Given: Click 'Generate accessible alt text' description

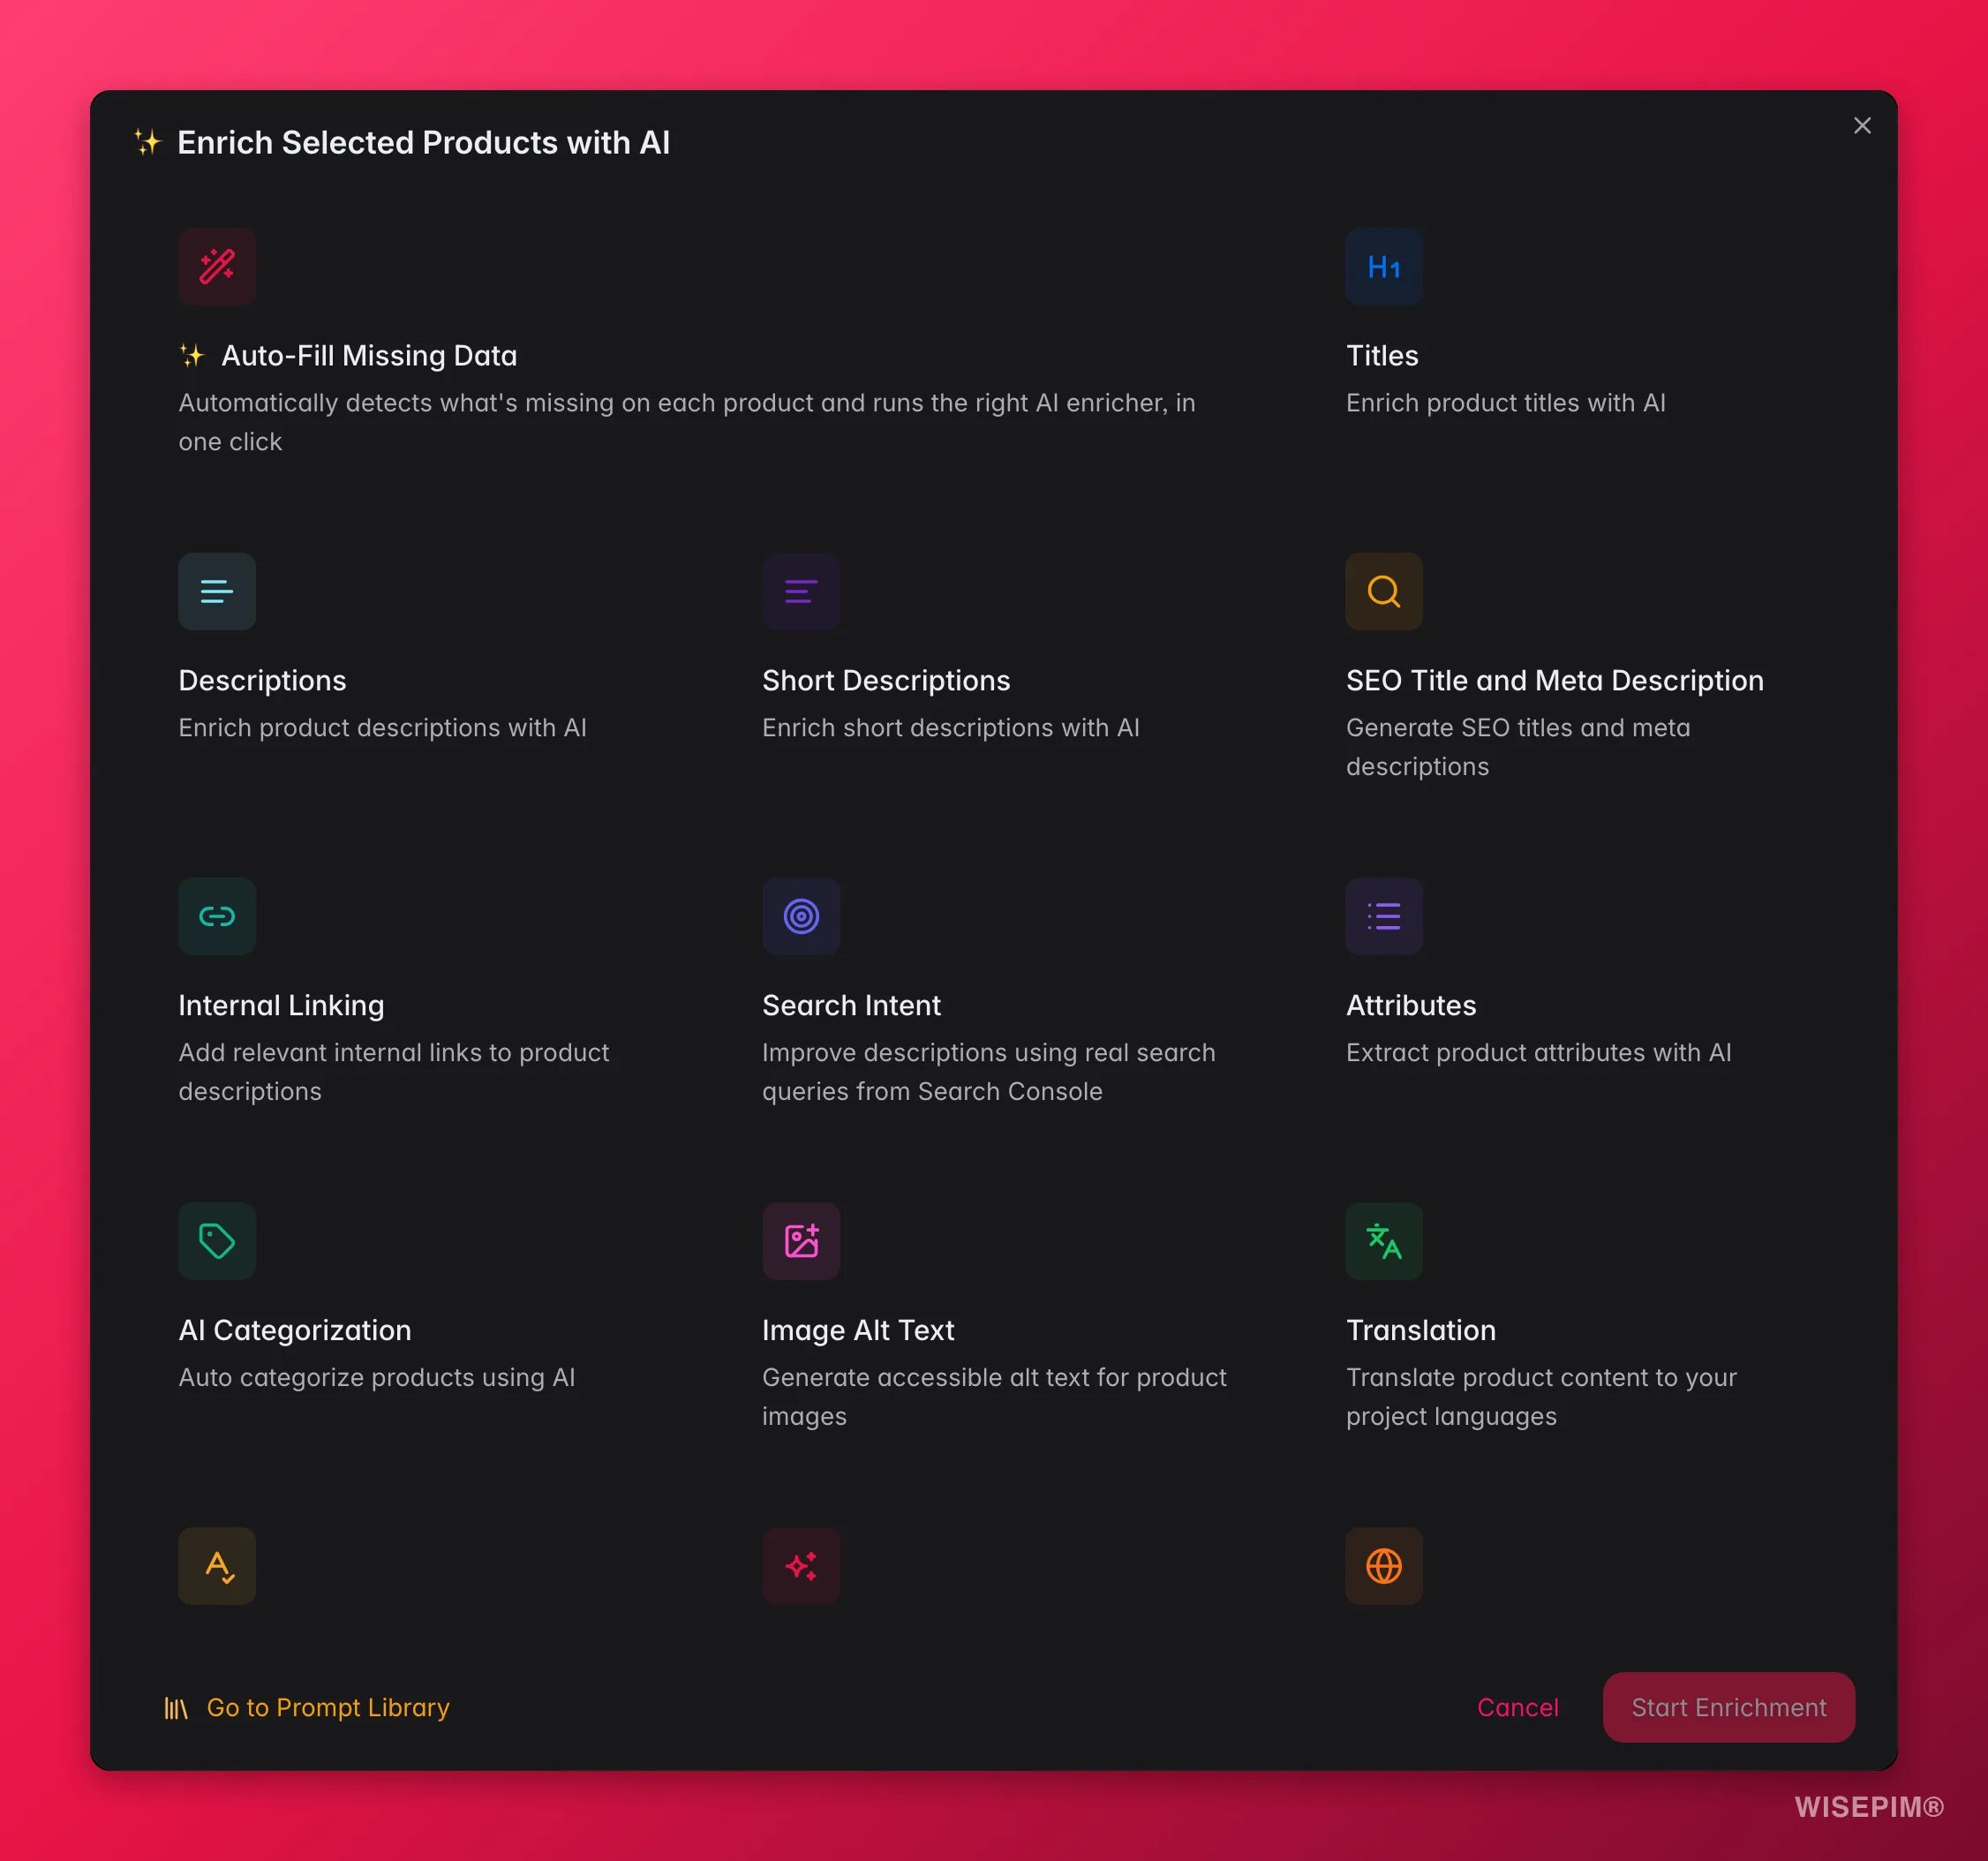Looking at the screenshot, I should click(x=995, y=1397).
